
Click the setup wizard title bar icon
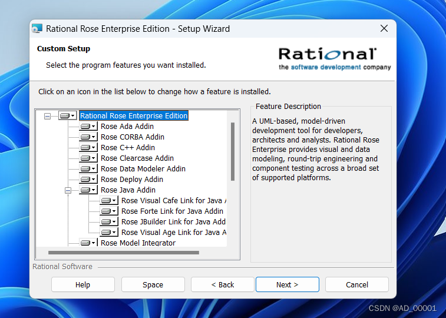pyautogui.click(x=37, y=28)
